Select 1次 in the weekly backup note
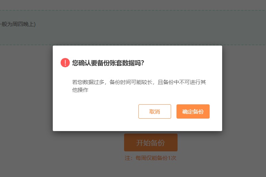The width and height of the screenshot is (266, 177). tap(172, 158)
